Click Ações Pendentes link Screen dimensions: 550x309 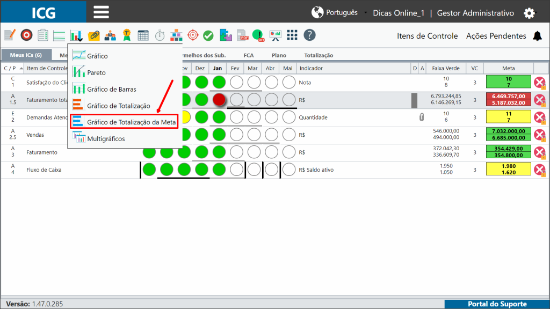tap(496, 36)
